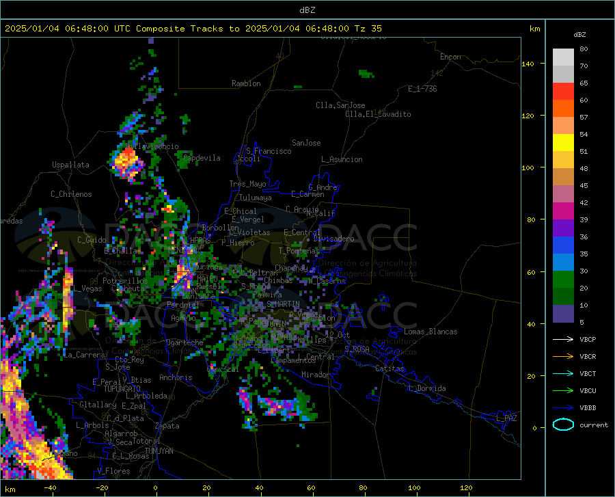Pick the purple 36 dBZ color swatch
The height and width of the screenshot is (497, 615).
563,228
